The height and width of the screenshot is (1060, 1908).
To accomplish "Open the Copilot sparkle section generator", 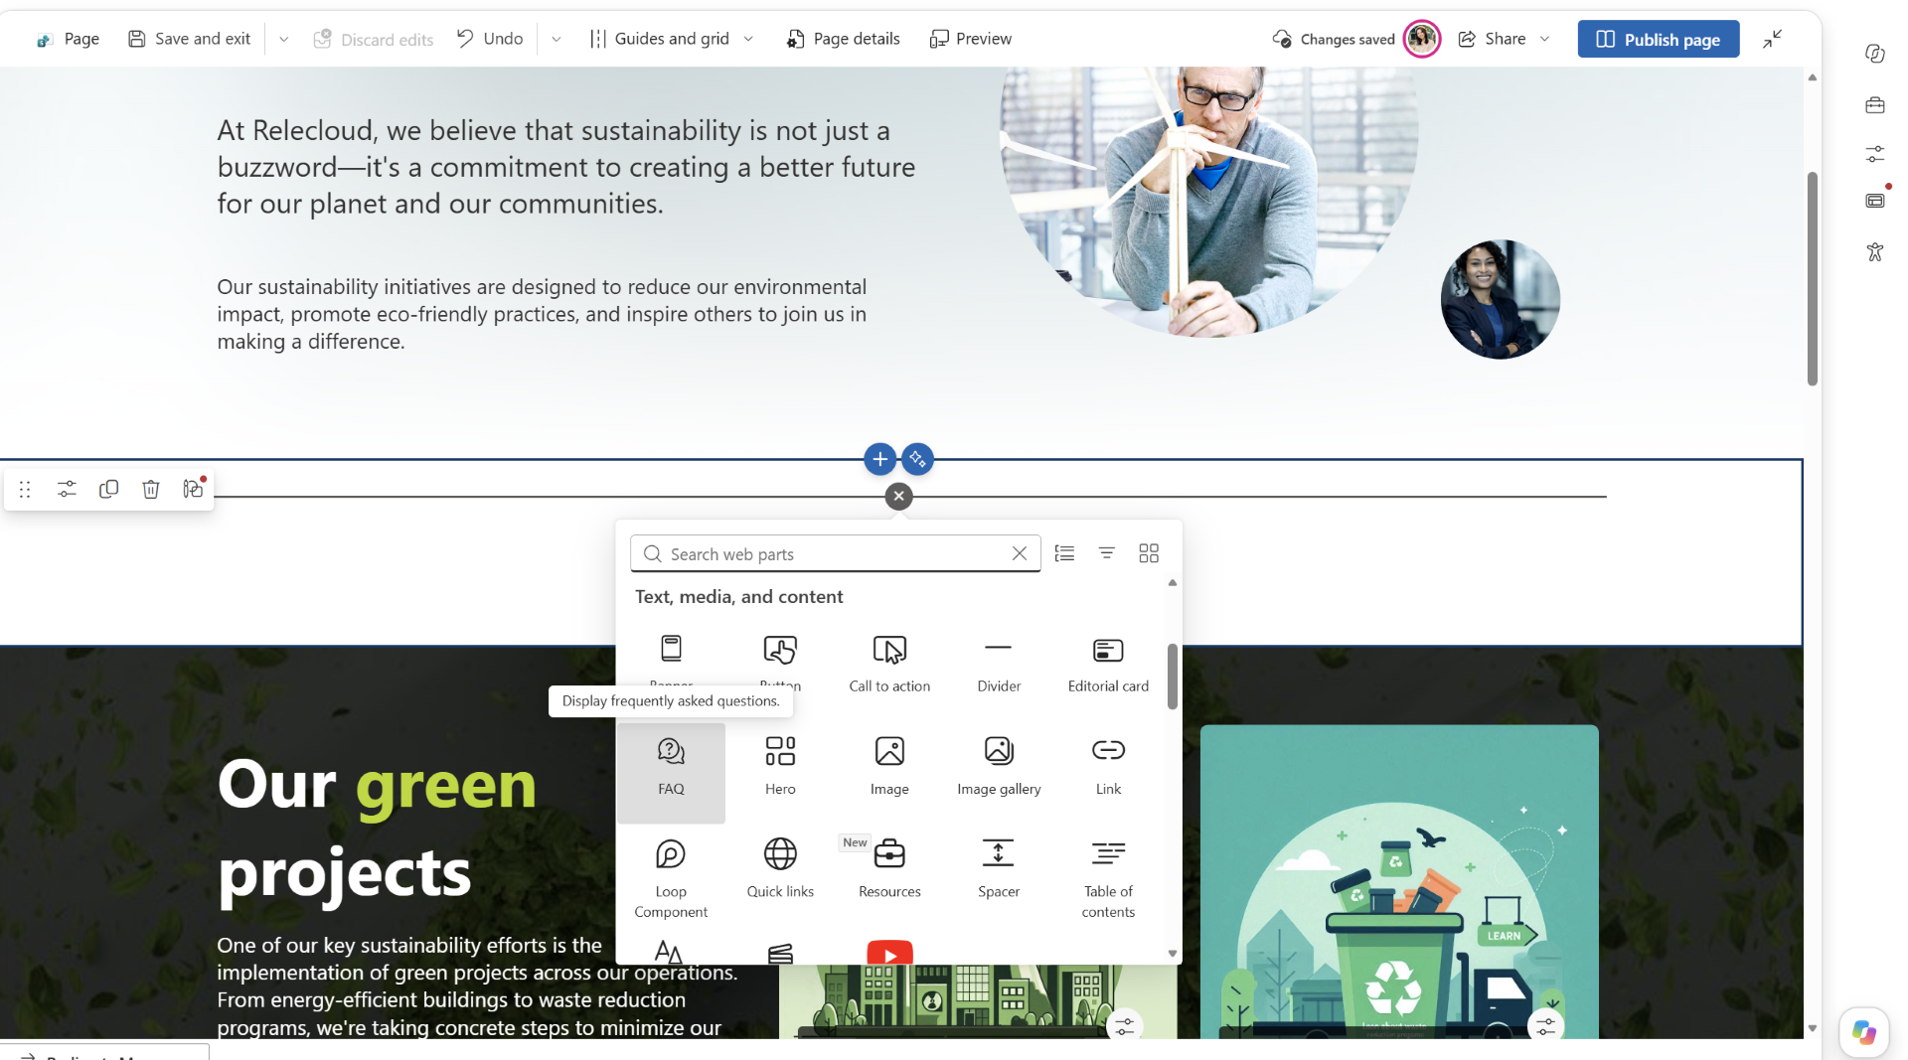I will point(917,459).
